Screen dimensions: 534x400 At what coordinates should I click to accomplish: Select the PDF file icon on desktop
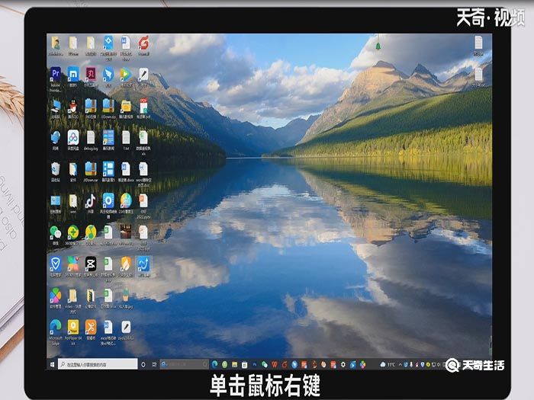143,105
